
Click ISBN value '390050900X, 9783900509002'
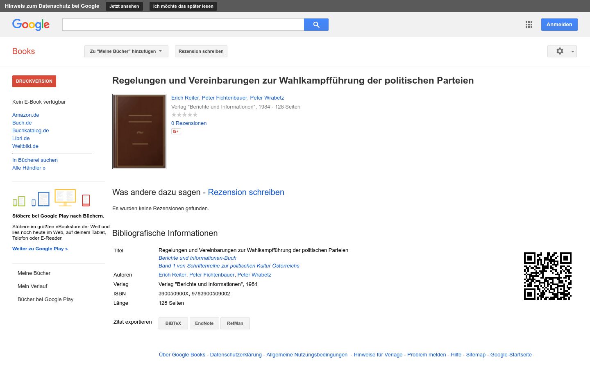coord(194,294)
